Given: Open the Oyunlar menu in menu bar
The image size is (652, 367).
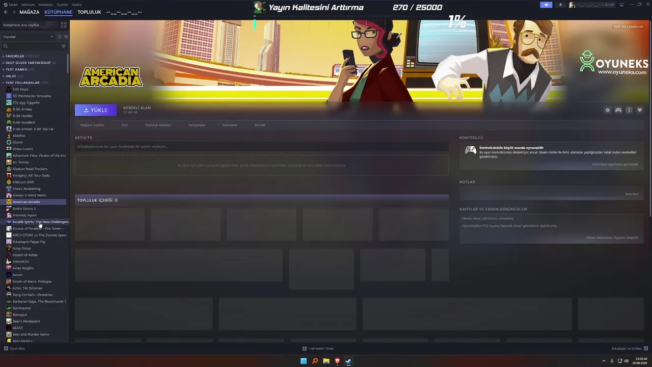Looking at the screenshot, I should tap(62, 5).
